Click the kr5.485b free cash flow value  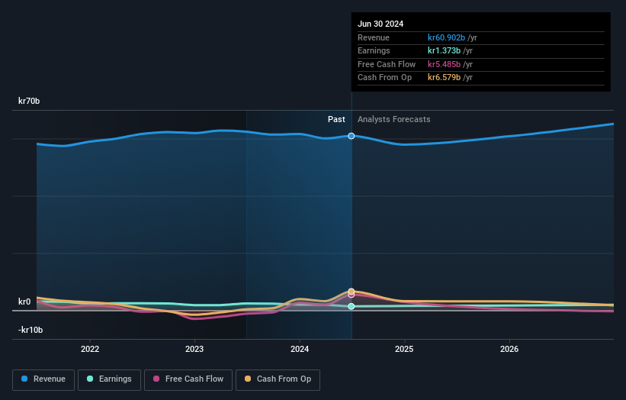pos(444,64)
